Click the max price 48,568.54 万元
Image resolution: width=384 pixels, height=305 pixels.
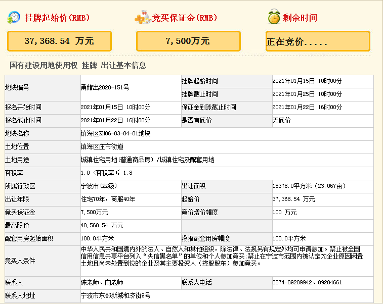(x=102, y=225)
